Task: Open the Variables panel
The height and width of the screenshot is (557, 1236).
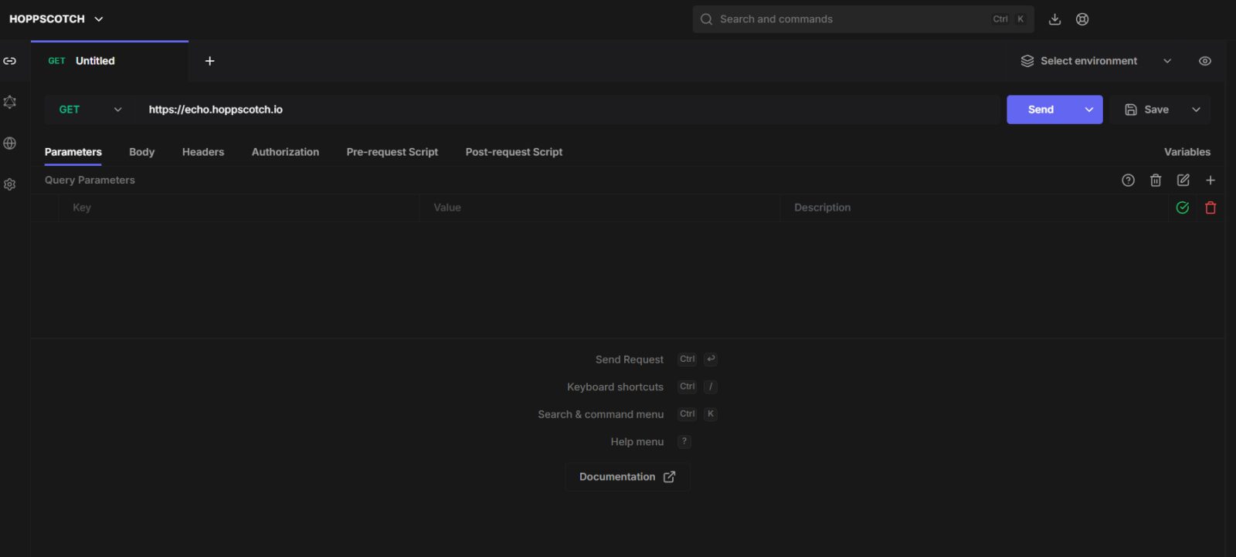Action: (x=1187, y=152)
